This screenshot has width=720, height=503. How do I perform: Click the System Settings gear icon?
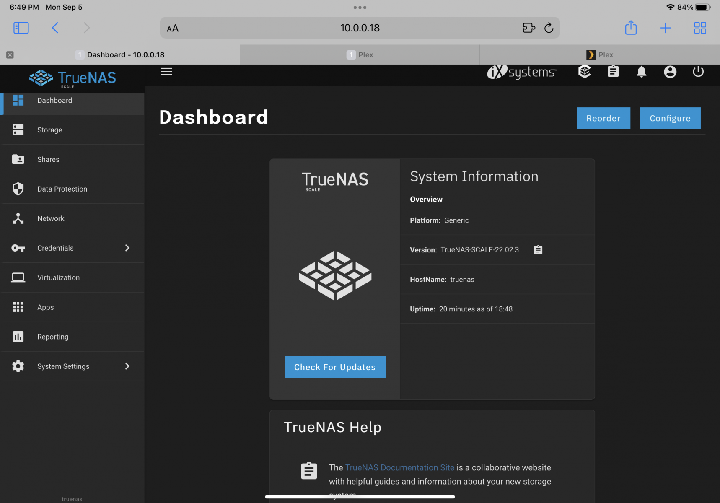coord(18,366)
